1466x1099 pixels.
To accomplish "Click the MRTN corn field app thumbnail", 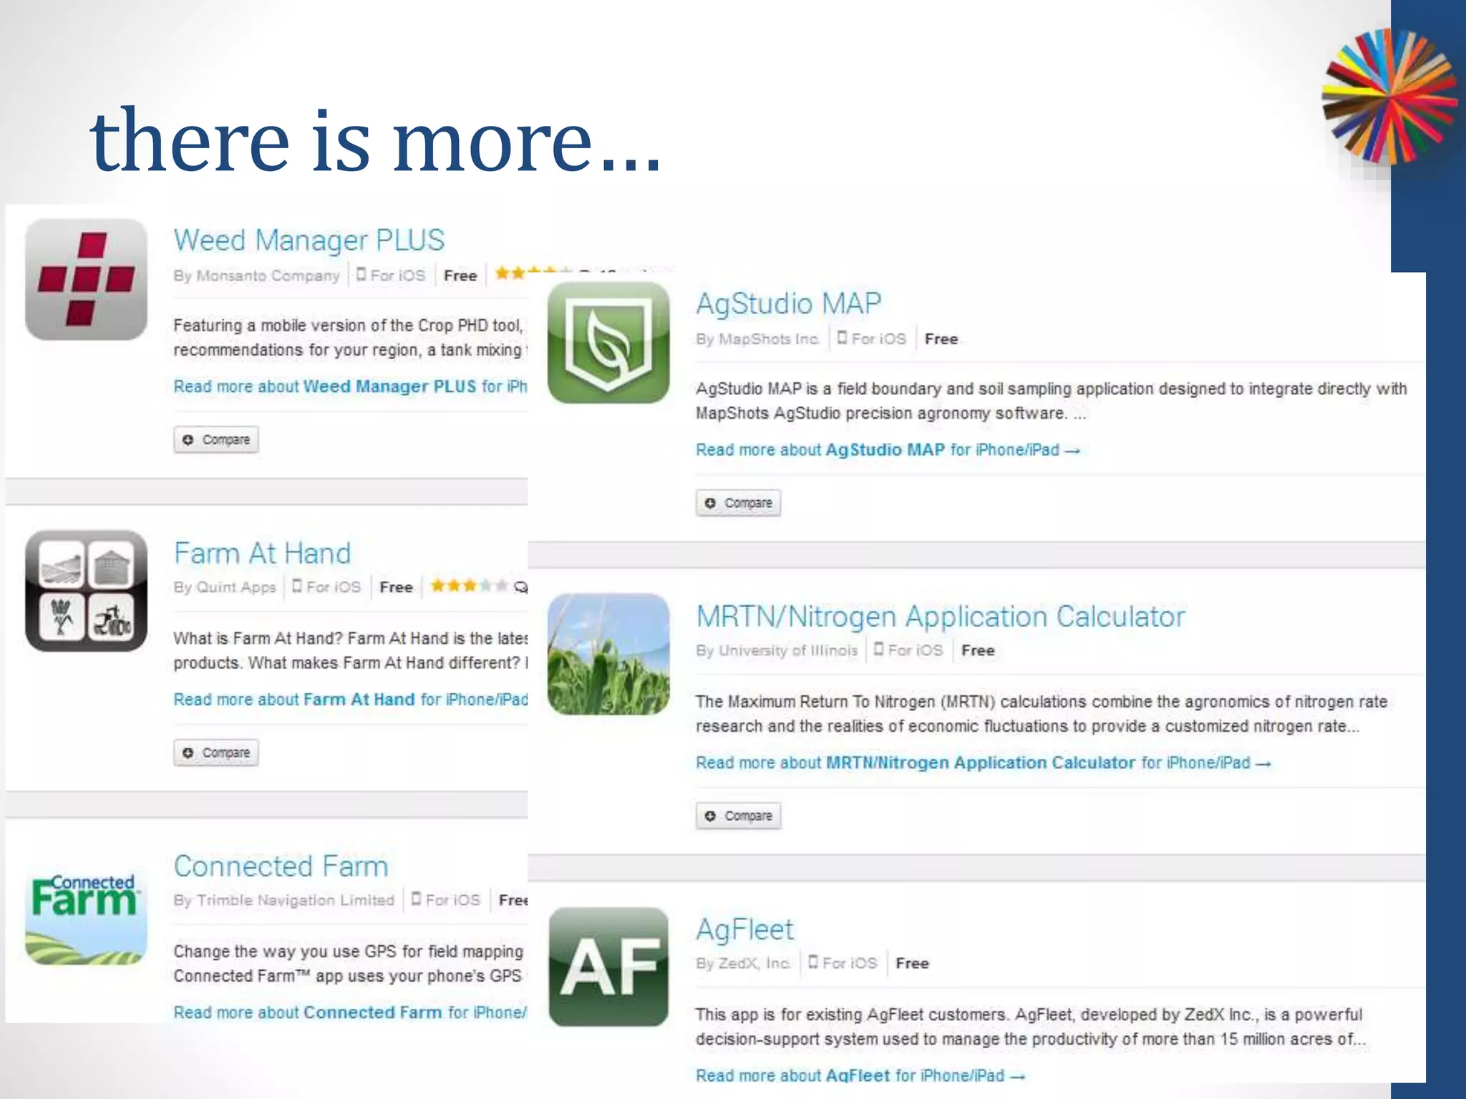I will tap(608, 653).
